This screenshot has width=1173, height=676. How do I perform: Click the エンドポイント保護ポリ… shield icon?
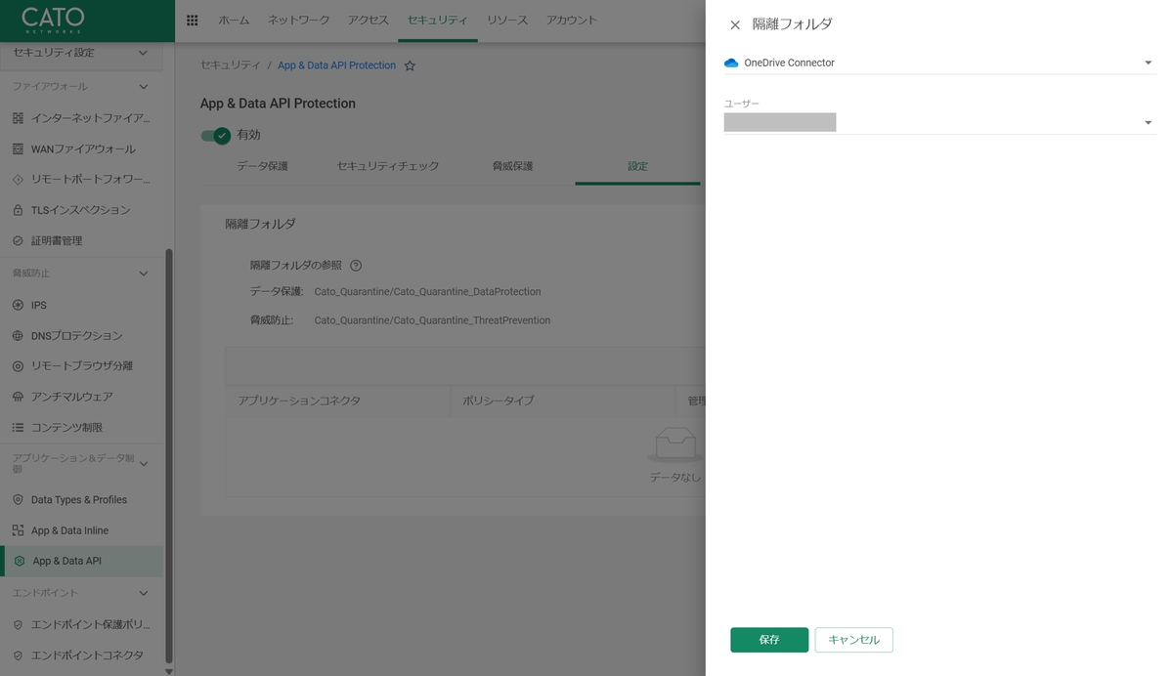18,625
